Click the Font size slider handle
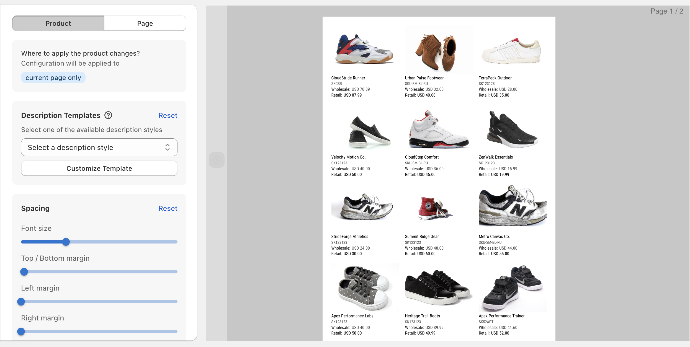 click(x=66, y=242)
